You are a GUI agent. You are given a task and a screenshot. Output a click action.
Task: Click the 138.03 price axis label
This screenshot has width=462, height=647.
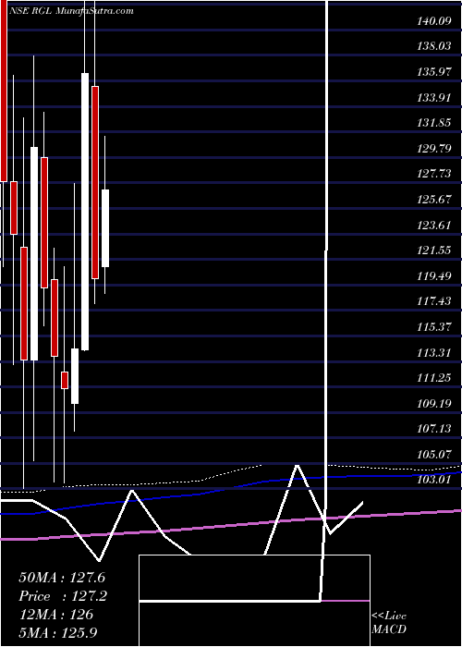(x=434, y=46)
